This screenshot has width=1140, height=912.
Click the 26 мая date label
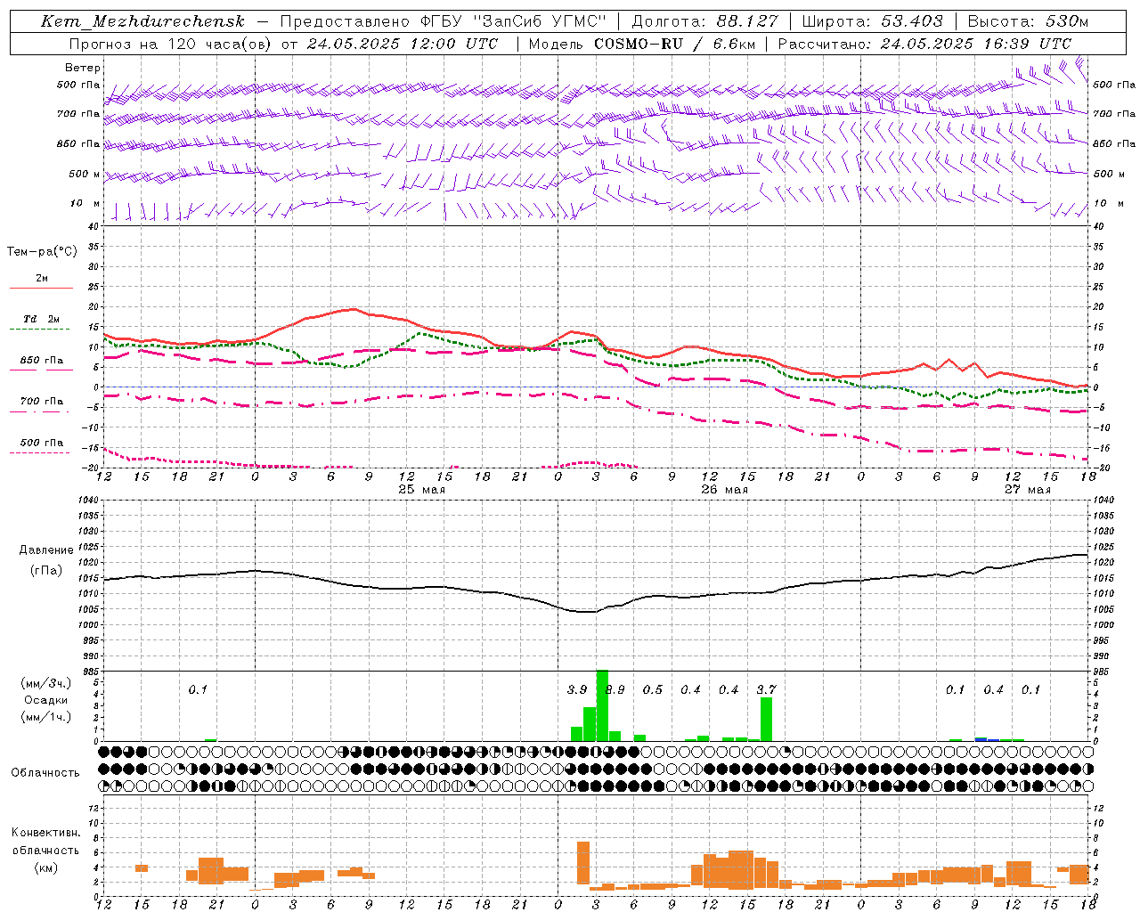(x=724, y=490)
